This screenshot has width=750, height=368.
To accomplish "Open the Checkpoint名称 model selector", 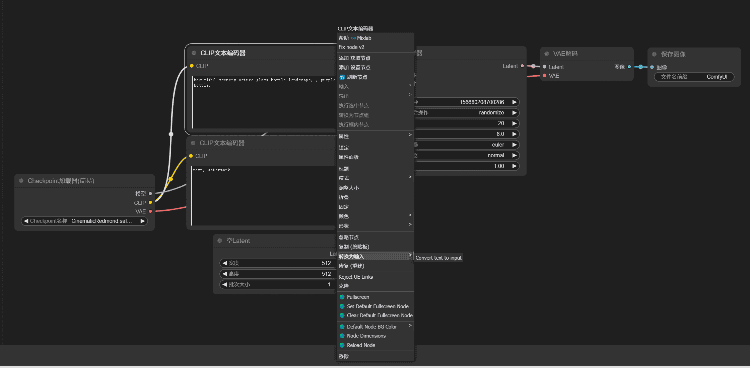I will click(x=84, y=221).
